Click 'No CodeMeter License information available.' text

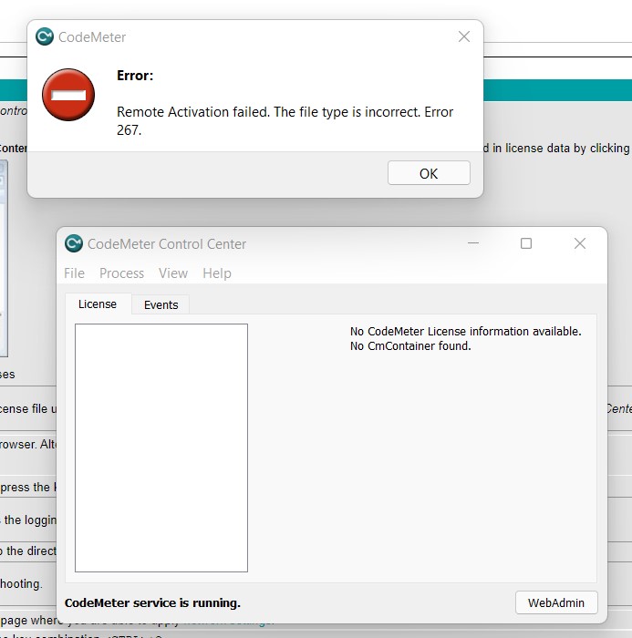point(466,331)
